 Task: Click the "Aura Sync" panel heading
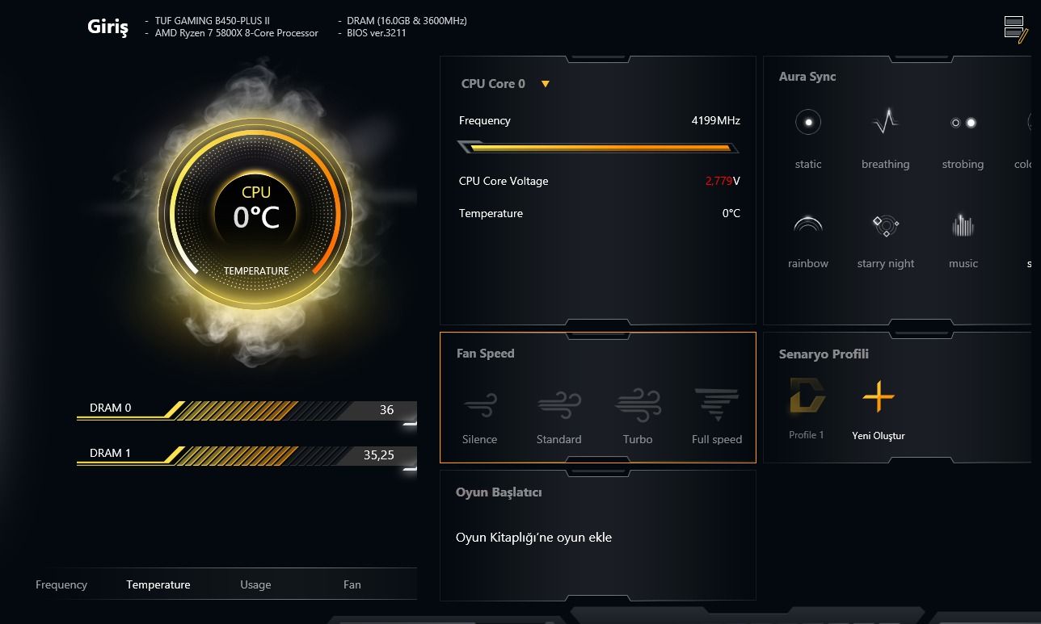807,77
